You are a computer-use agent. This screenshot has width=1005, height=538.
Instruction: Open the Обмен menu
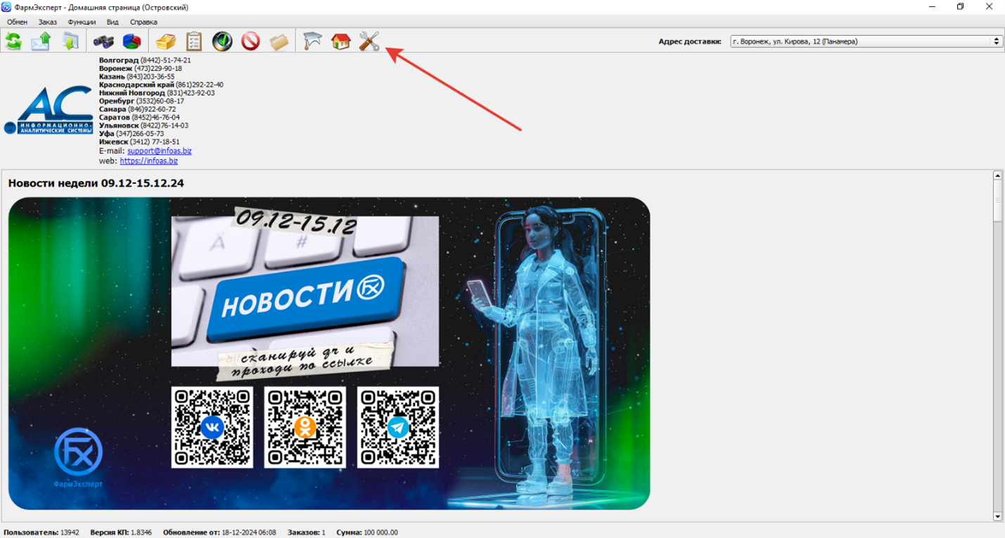pos(17,22)
